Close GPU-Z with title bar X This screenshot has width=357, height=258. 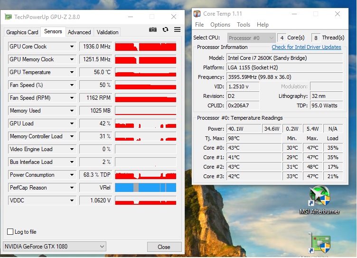(x=174, y=17)
